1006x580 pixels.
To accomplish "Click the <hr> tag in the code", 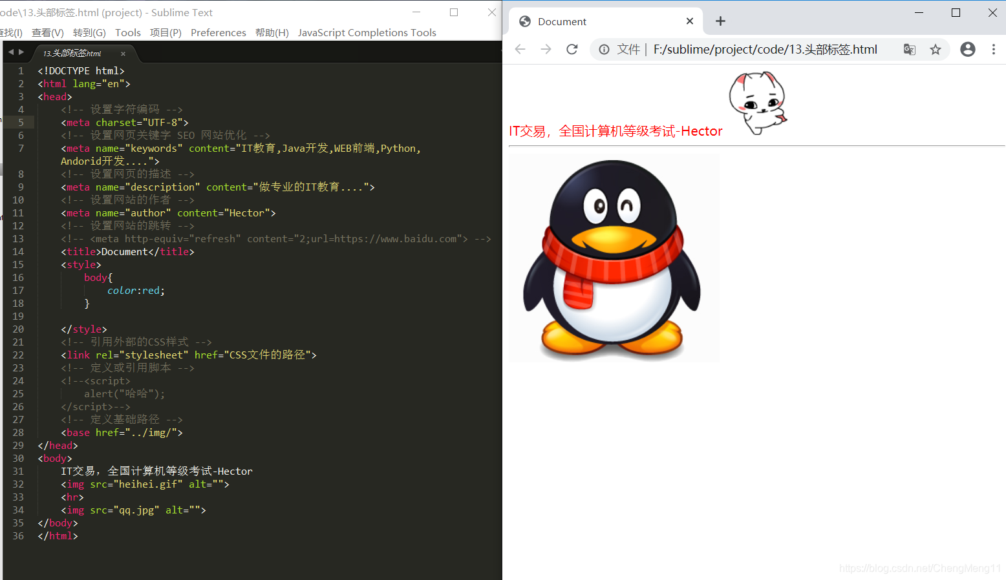I will click(x=72, y=497).
